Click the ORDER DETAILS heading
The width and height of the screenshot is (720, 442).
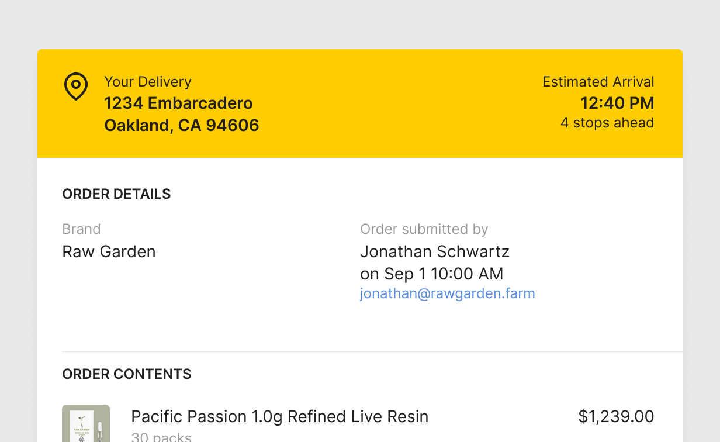(x=116, y=194)
